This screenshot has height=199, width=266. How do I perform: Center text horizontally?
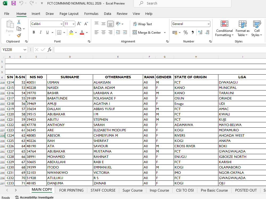[103, 32]
